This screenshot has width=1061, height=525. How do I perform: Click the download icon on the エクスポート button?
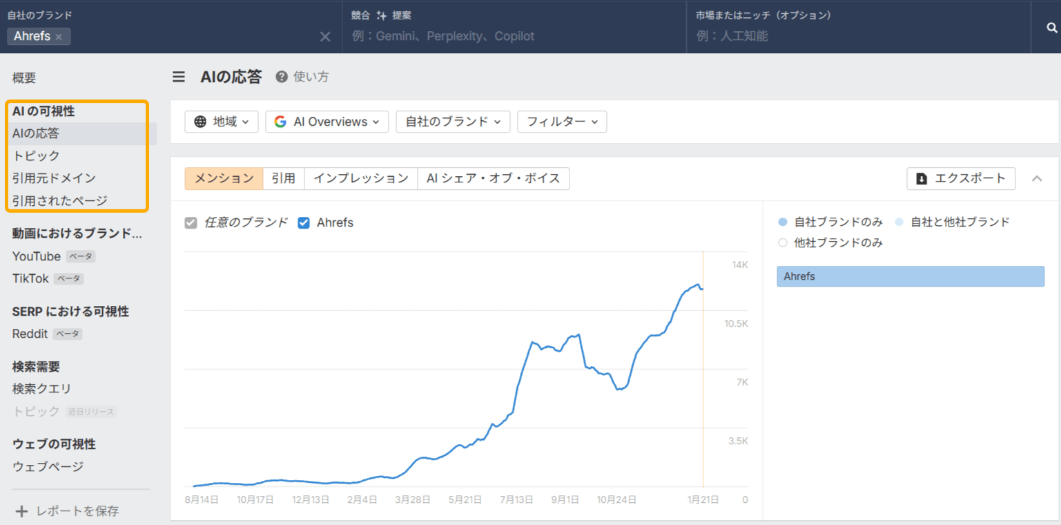(x=921, y=178)
